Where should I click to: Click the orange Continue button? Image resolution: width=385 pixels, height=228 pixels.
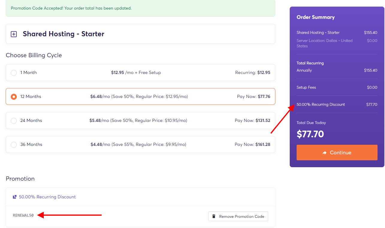point(337,152)
